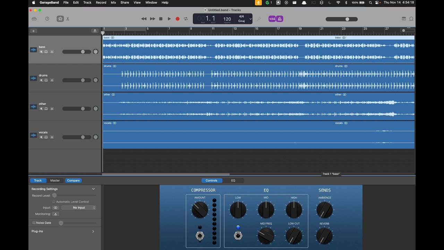Image resolution: width=444 pixels, height=250 pixels.
Task: Click the Wi-Fi icon in menu bar
Action: [338, 2]
